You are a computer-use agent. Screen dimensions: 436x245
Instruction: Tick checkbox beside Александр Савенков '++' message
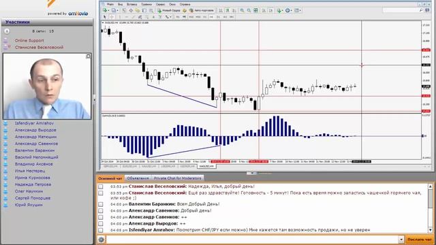(101, 217)
